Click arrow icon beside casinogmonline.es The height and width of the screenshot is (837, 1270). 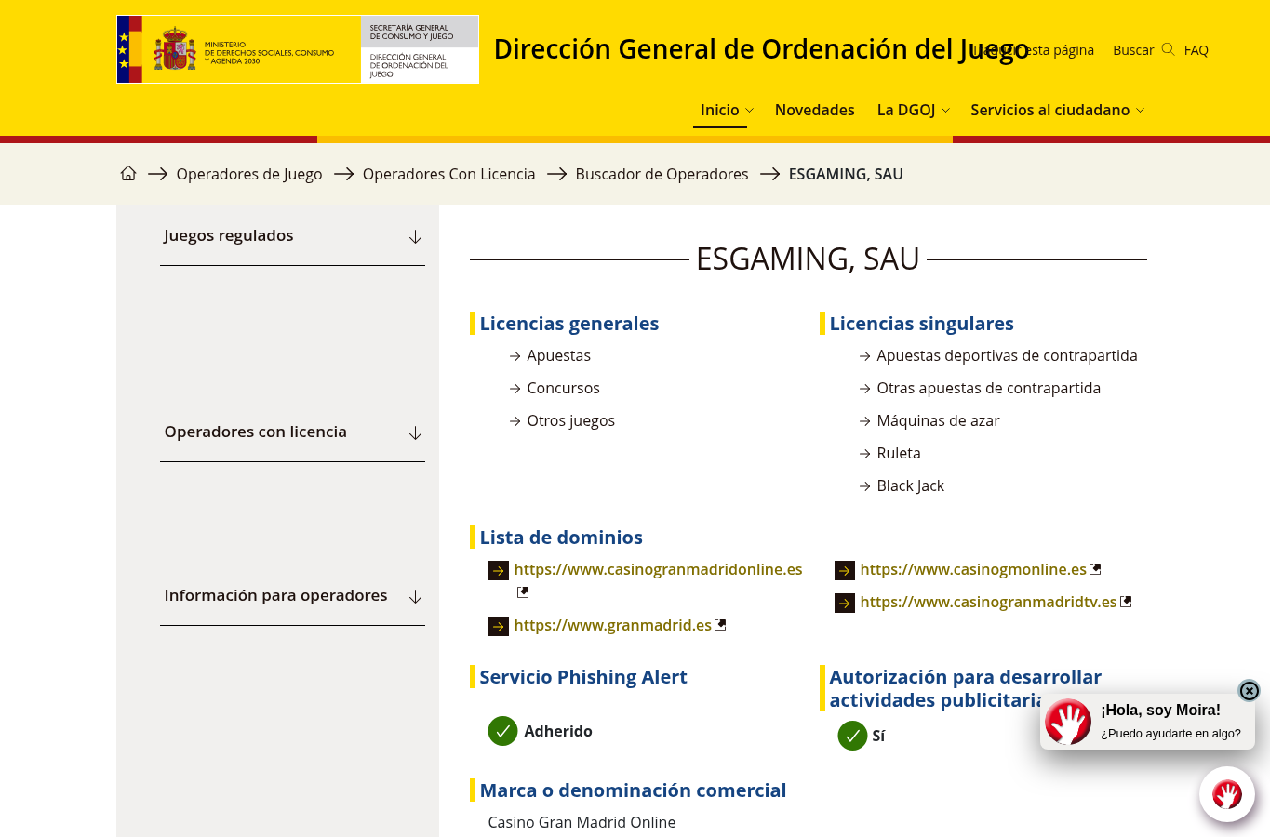845,570
